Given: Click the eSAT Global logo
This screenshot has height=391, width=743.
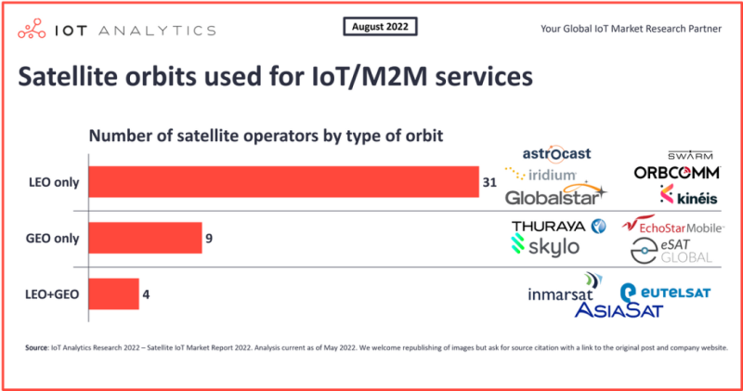Looking at the screenshot, I should pos(671,252).
